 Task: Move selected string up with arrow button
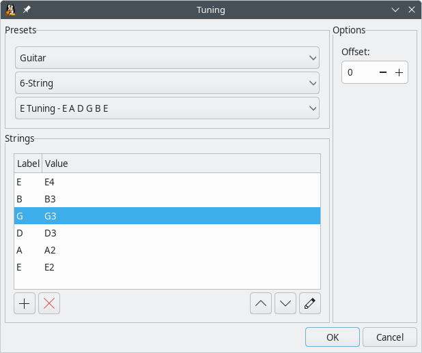tap(261, 304)
